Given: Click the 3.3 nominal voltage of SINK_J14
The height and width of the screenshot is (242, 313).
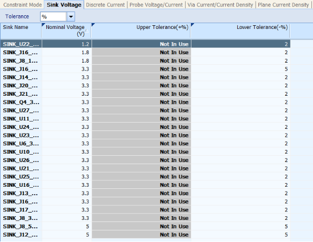Looking at the screenshot, I should coord(67,77).
